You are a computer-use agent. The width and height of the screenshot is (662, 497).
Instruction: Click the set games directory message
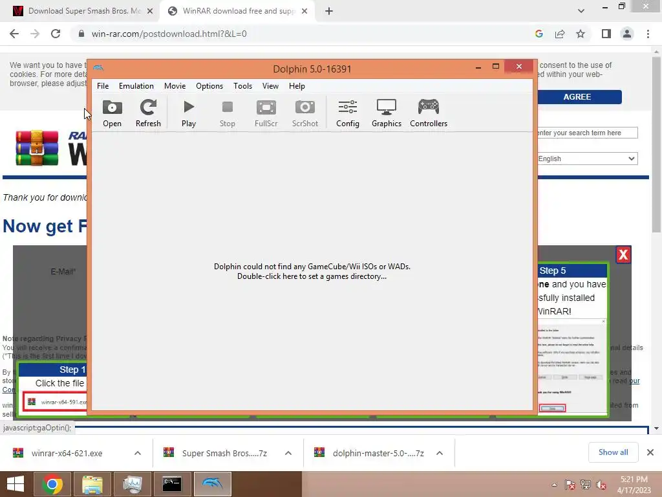tap(312, 271)
